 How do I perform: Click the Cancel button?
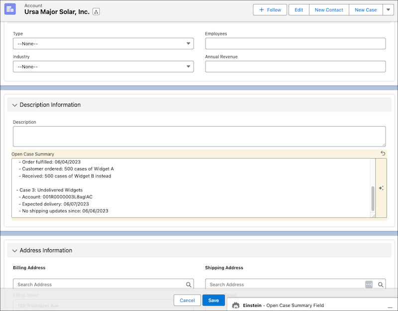coord(188,301)
